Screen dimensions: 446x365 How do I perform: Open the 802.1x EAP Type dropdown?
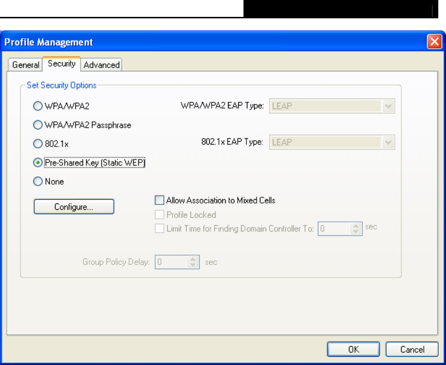tap(332, 142)
